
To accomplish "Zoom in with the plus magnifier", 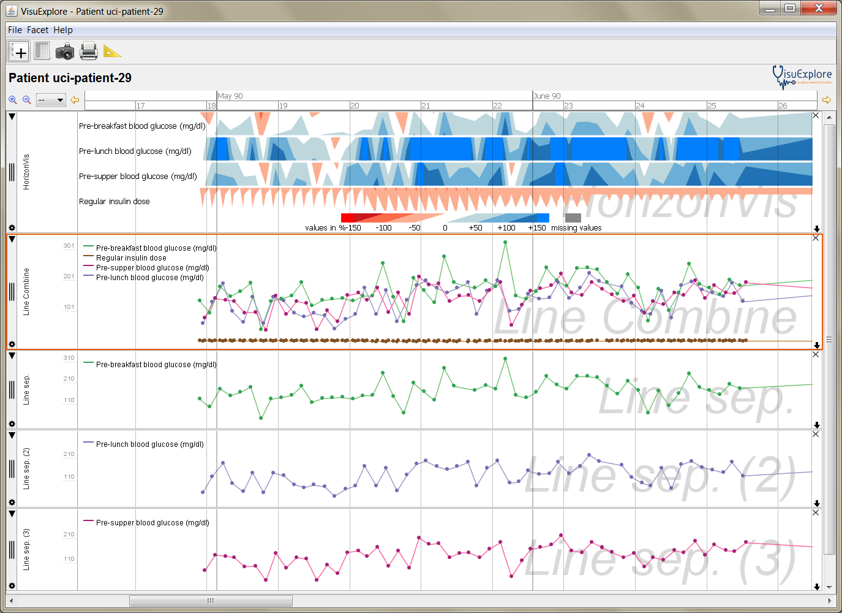I will 13,100.
